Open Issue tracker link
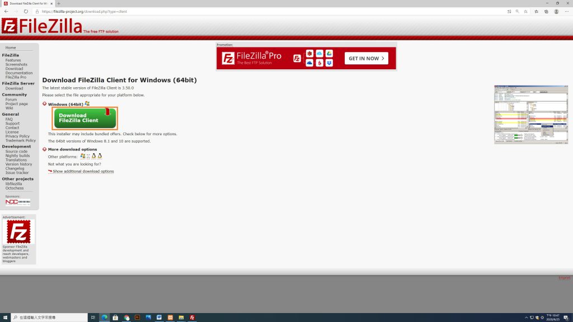This screenshot has width=573, height=322. click(17, 173)
